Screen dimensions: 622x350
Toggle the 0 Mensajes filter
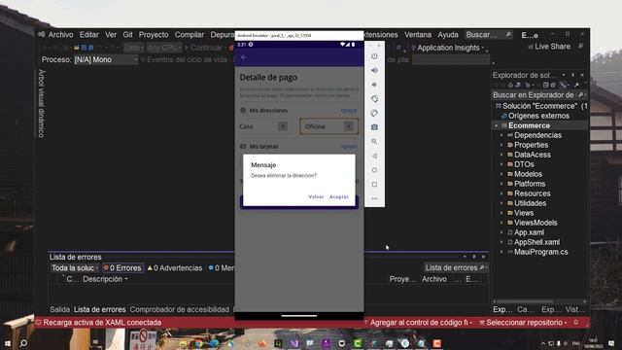(x=222, y=268)
